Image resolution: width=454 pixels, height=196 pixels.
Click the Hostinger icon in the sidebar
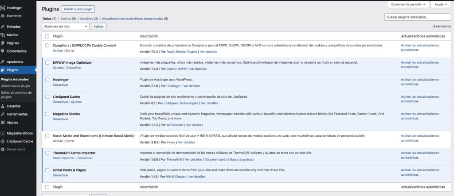click(3, 8)
